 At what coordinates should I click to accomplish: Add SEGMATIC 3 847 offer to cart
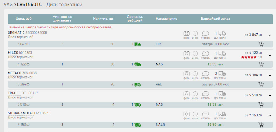click(x=261, y=44)
